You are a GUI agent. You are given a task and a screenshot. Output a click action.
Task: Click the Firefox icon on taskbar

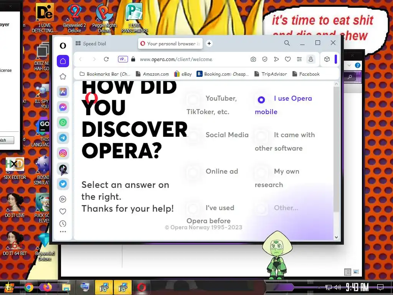[x=47, y=287]
